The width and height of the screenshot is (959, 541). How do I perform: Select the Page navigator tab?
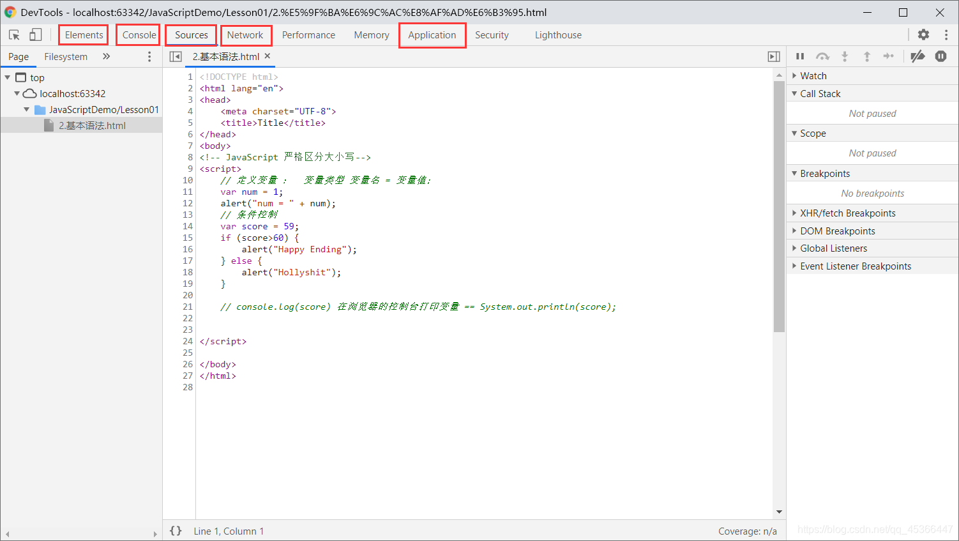pyautogui.click(x=19, y=57)
